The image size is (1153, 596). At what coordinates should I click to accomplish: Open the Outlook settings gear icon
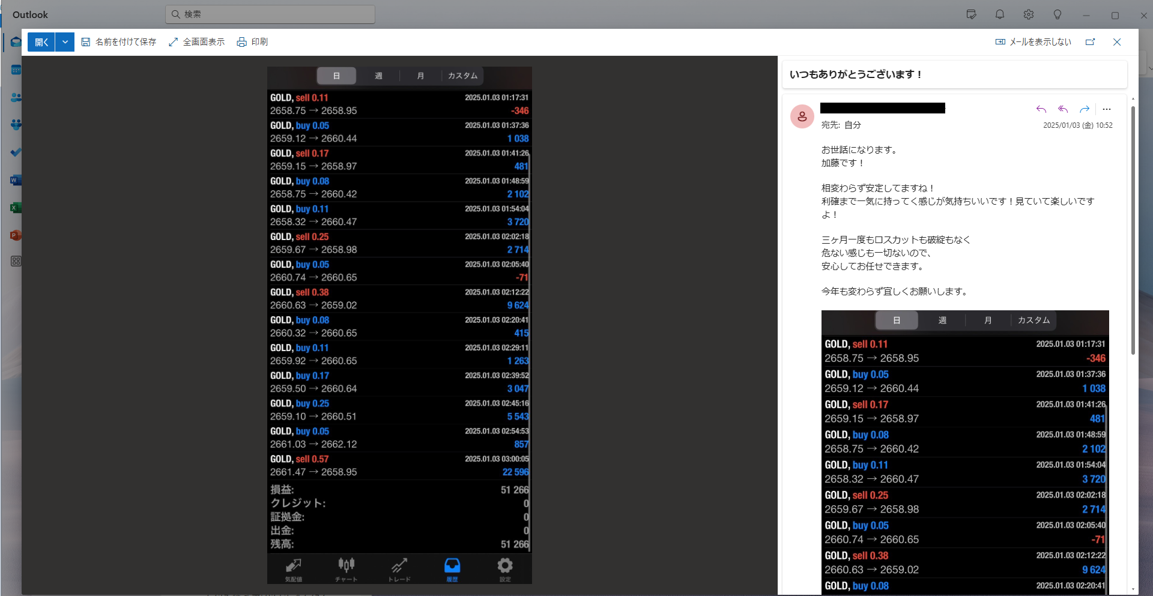1029,14
